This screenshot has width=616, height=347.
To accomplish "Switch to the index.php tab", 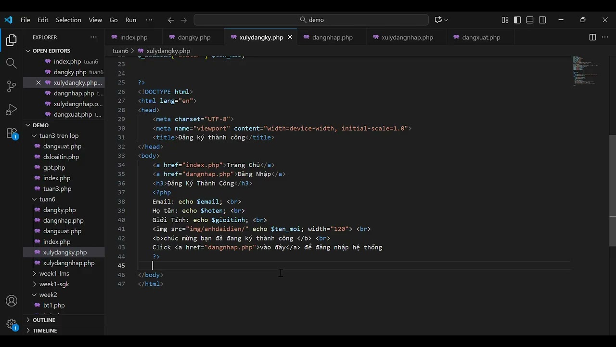I will click(134, 37).
